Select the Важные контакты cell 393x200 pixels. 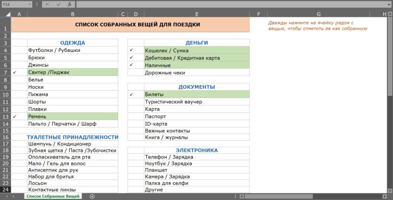coord(197,131)
